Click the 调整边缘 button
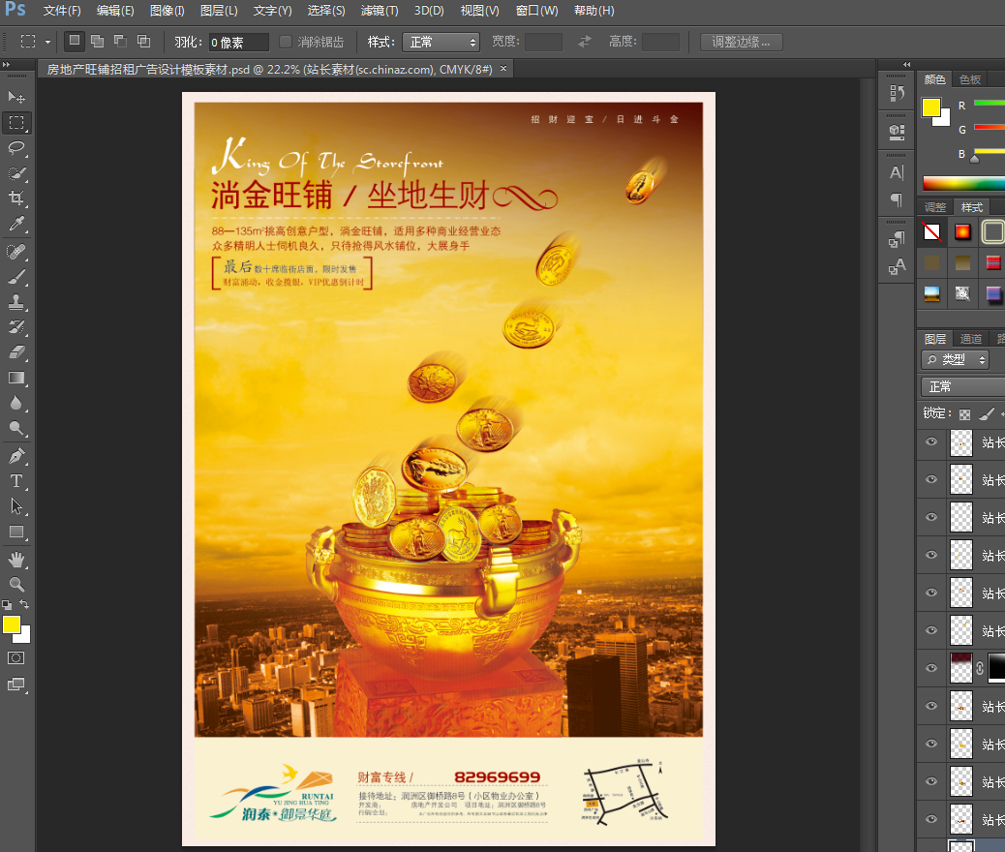Viewport: 1005px width, 852px height. [x=741, y=42]
